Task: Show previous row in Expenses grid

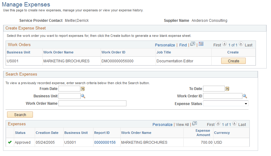Action: [218, 123]
